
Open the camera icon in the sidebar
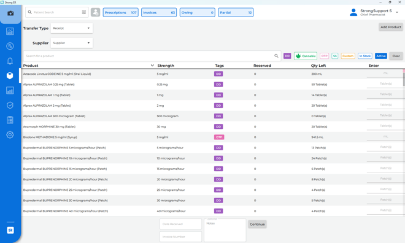pyautogui.click(x=10, y=13)
